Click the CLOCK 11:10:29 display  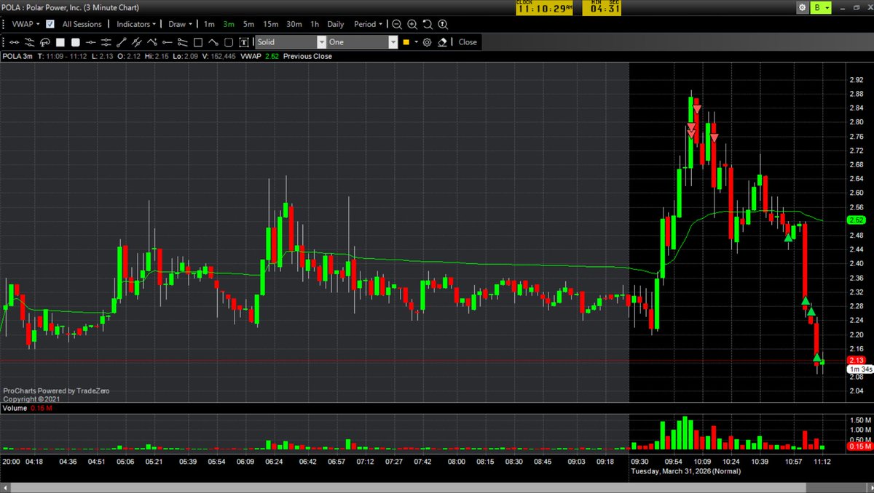click(x=543, y=8)
